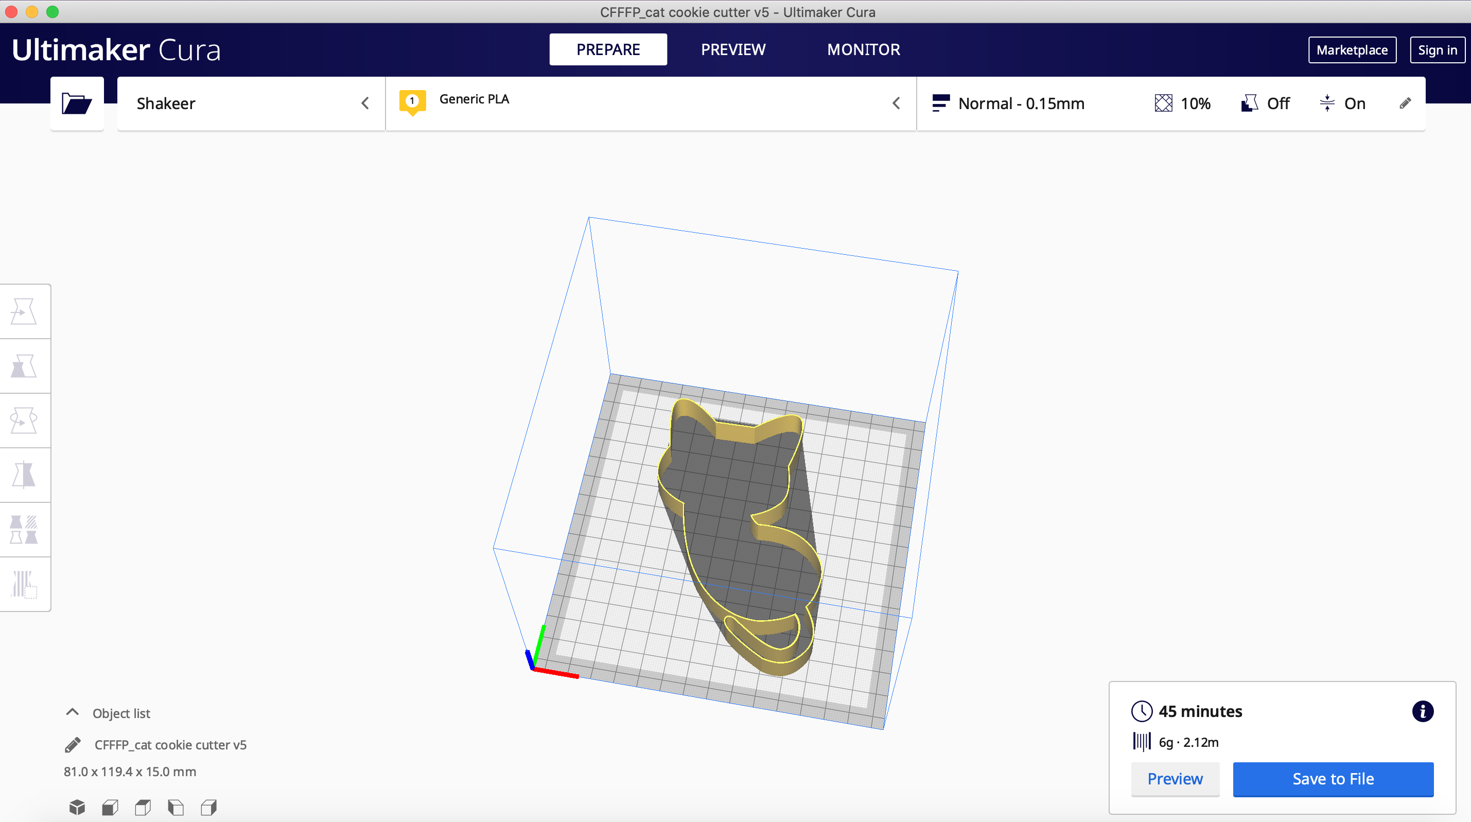Click Save to File
1471x822 pixels.
click(1333, 779)
